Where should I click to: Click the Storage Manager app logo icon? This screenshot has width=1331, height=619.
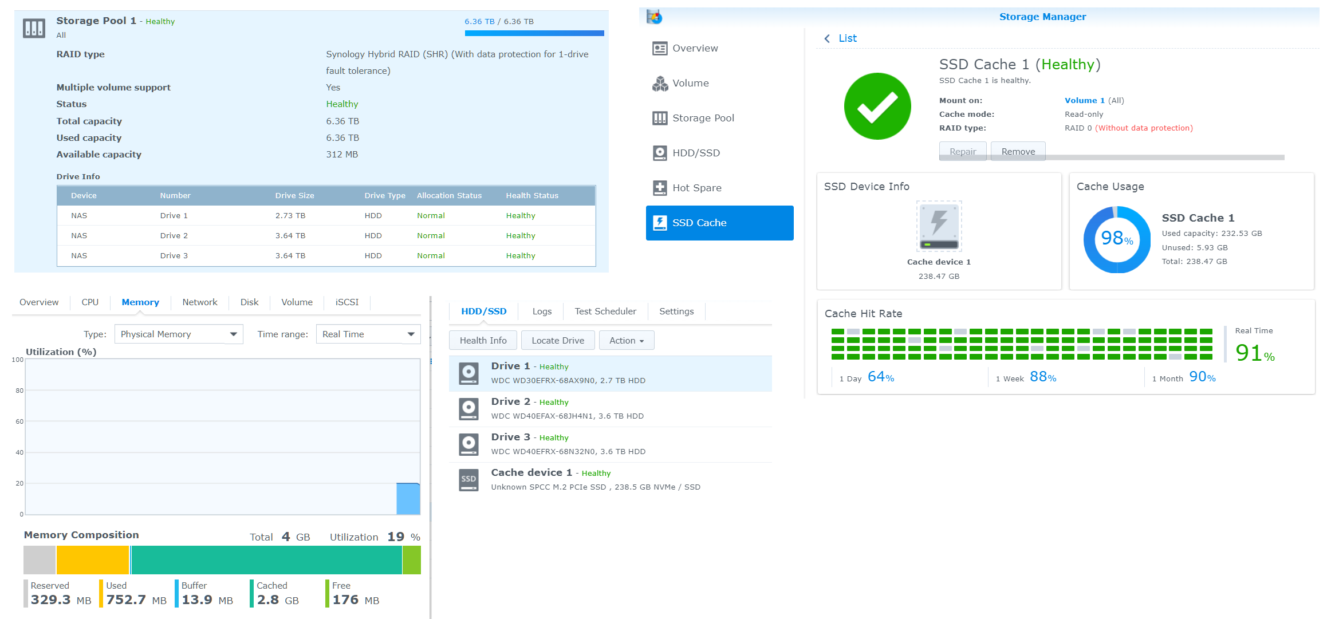tap(654, 17)
